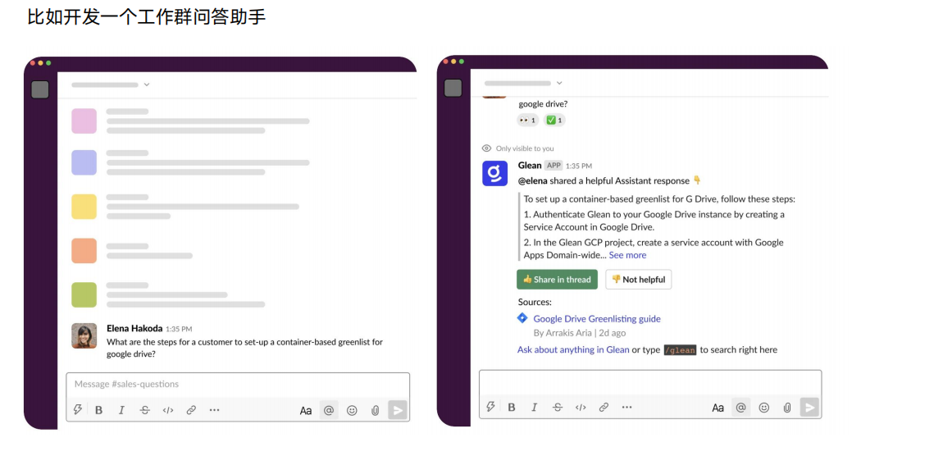The image size is (934, 456).
Task: Expand the truncated Glean answer with See more
Action: 627,255
